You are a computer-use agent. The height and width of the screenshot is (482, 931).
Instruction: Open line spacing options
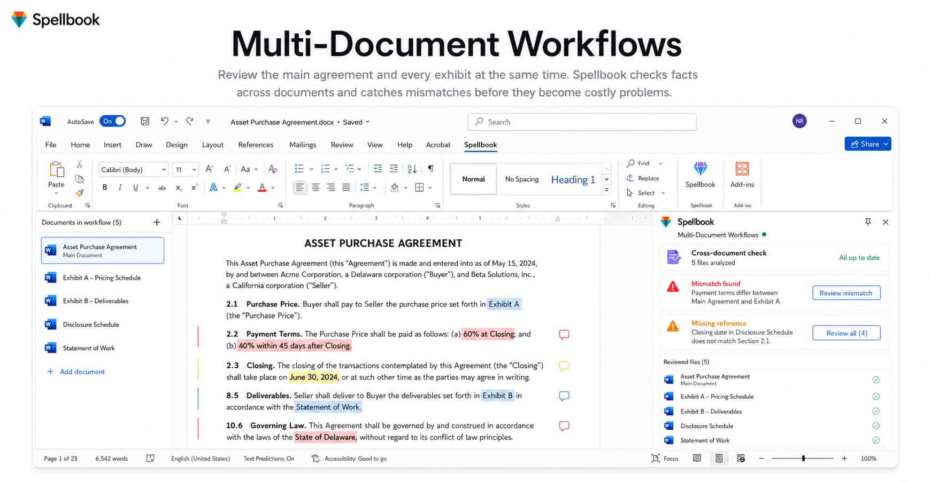point(368,187)
